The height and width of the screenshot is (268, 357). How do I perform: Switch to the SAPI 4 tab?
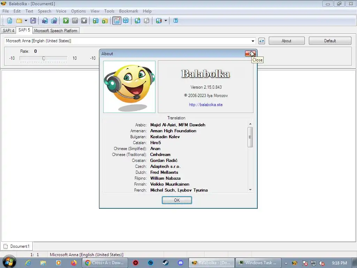click(8, 31)
